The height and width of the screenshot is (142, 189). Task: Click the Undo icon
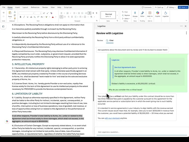[4, 13]
